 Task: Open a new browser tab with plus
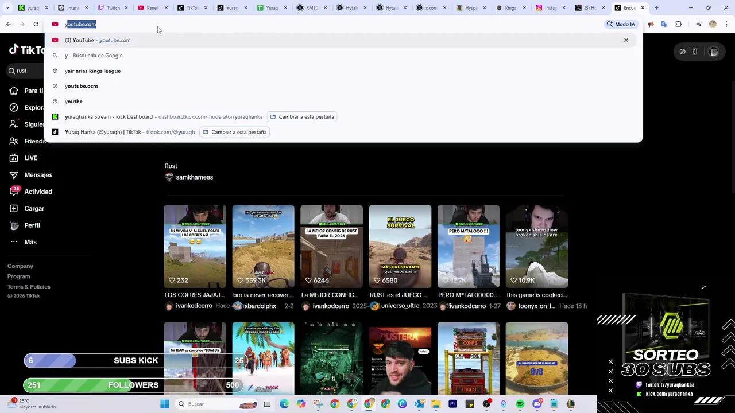(x=656, y=8)
